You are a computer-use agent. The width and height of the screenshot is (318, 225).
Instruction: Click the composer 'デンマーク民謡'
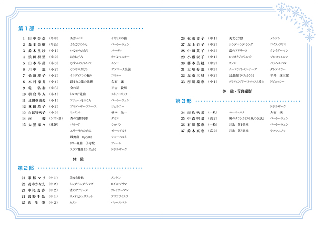point(121,69)
